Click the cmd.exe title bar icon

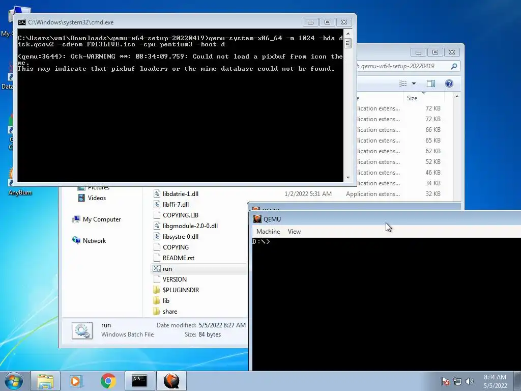pos(21,22)
